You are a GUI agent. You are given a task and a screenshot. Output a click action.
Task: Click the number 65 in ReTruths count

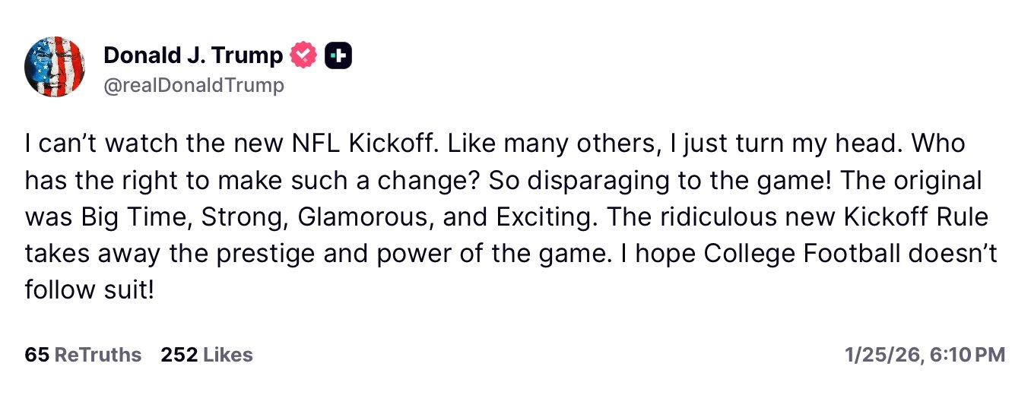[x=36, y=355]
